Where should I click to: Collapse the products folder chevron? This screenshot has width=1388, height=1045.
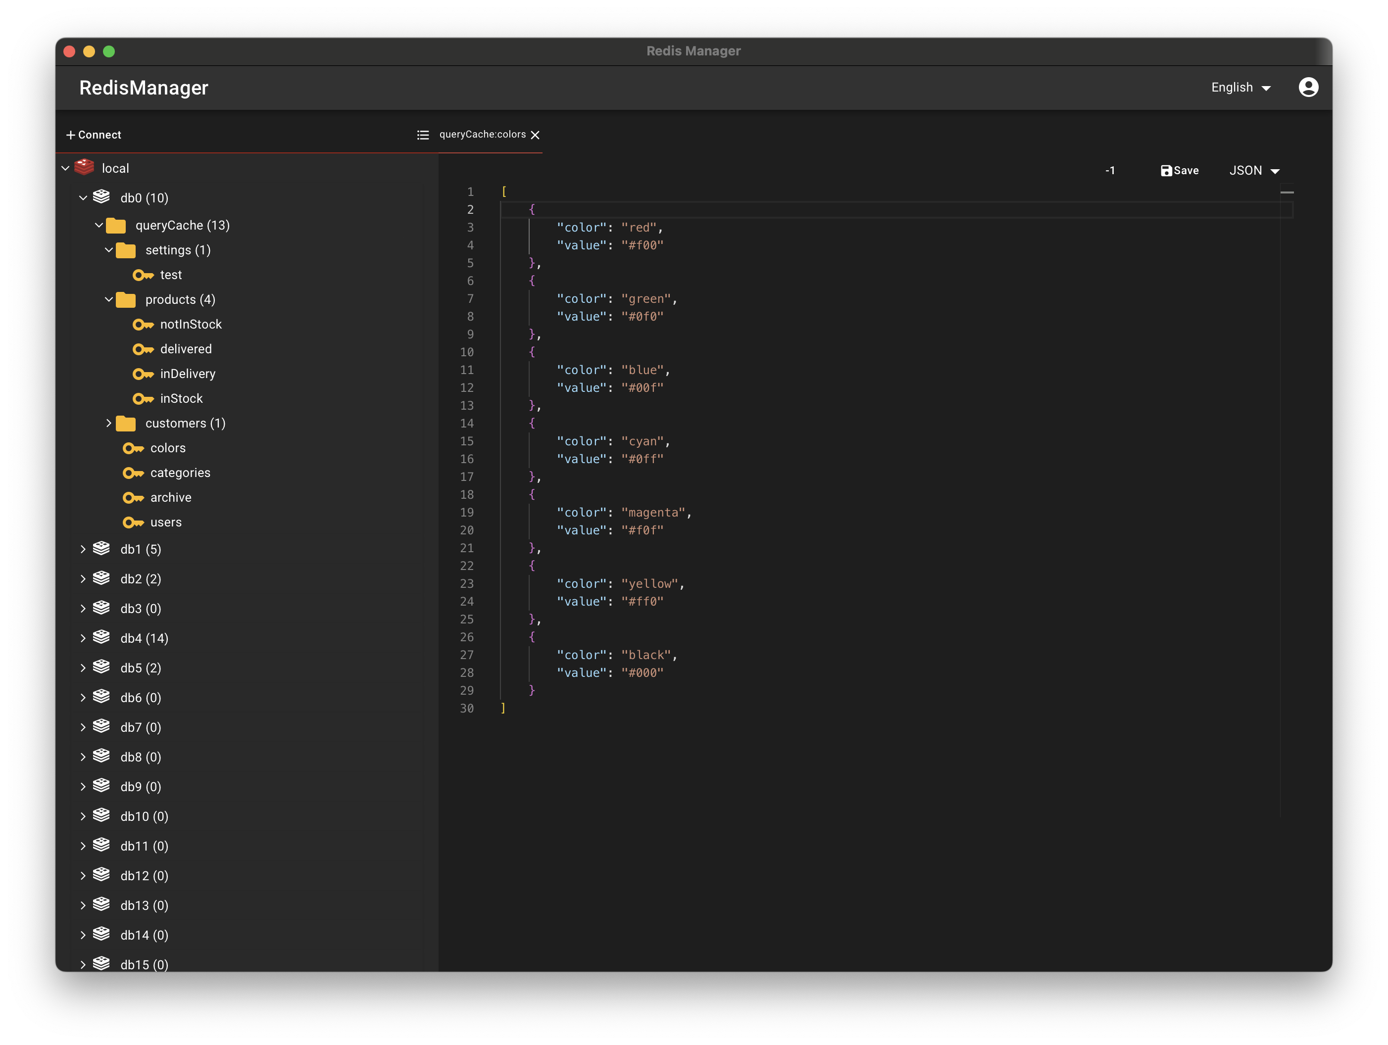(108, 299)
